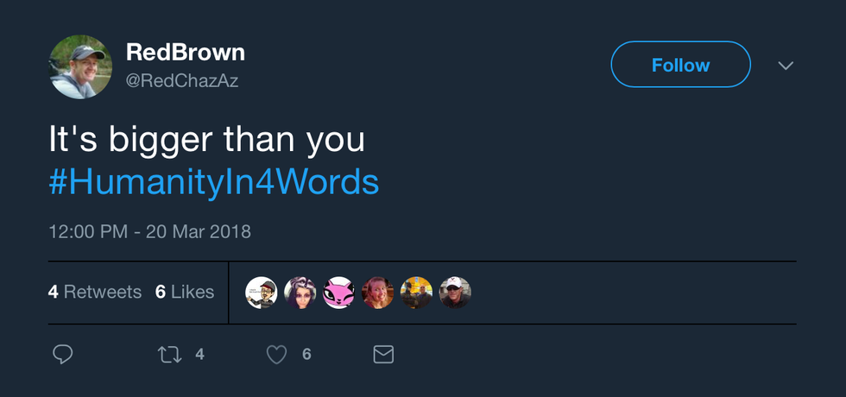The width and height of the screenshot is (846, 397).
Task: Open RedBrown's profile picture
Action: (80, 66)
